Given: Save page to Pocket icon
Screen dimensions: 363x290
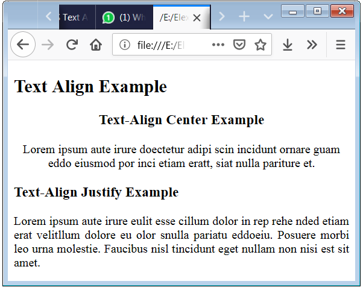Looking at the screenshot, I should pos(239,45).
